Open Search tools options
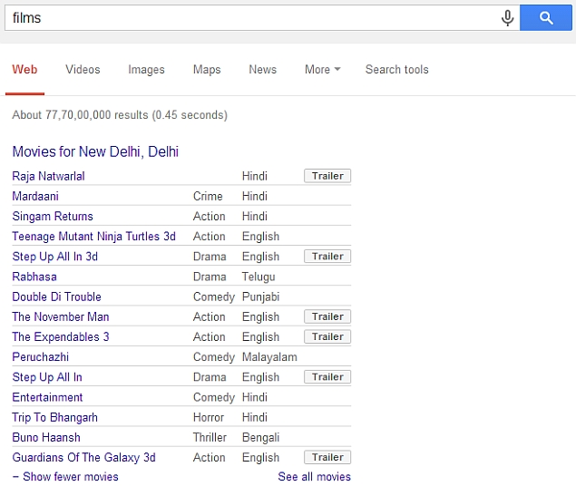This screenshot has width=576, height=486. (x=396, y=70)
